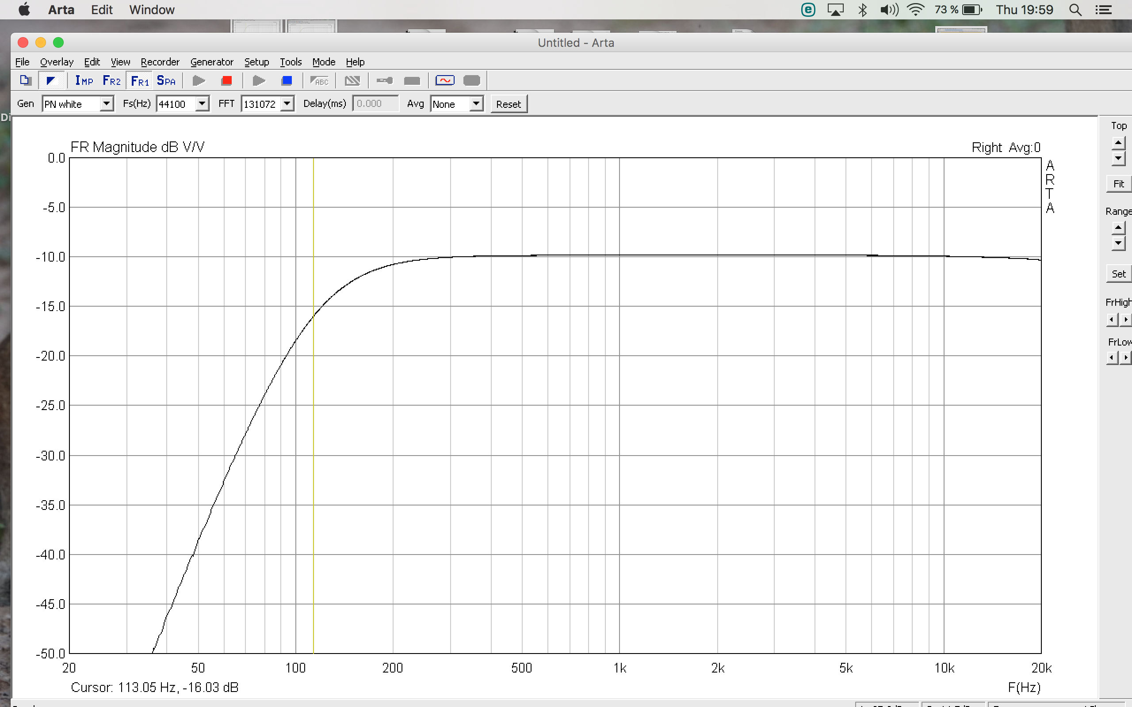Image resolution: width=1132 pixels, height=707 pixels.
Task: Click the blue stop square icon
Action: point(287,81)
